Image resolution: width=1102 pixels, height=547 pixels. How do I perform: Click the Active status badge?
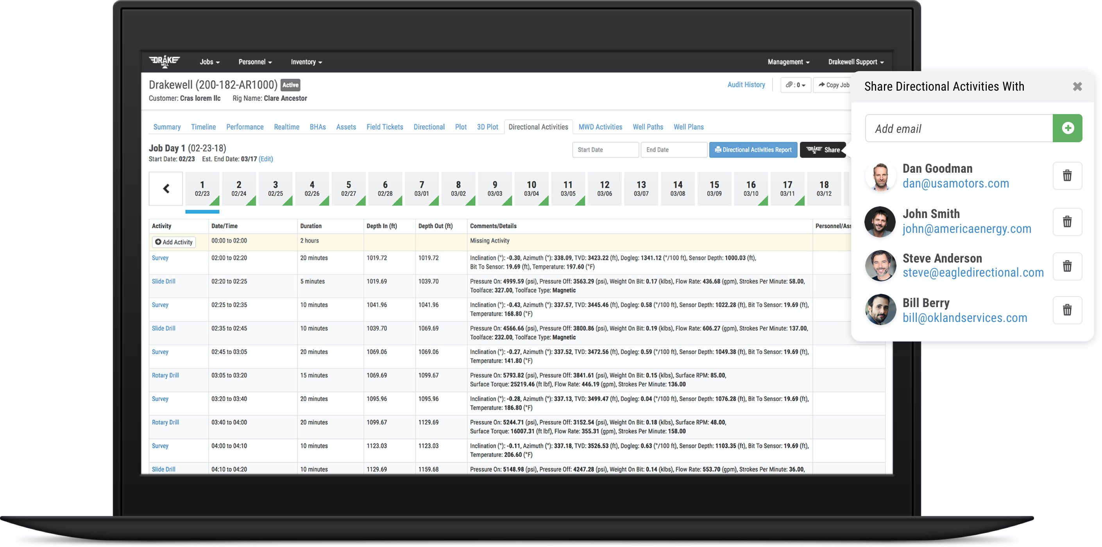point(290,85)
